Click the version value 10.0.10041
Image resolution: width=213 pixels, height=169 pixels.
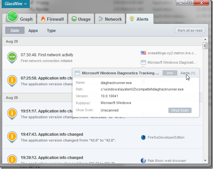pos(109,96)
